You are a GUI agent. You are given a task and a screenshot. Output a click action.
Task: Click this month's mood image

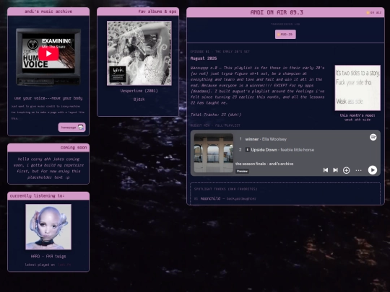pyautogui.click(x=357, y=88)
